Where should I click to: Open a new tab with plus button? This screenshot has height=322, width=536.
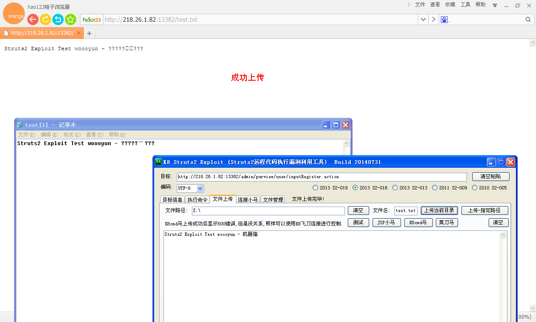(89, 33)
